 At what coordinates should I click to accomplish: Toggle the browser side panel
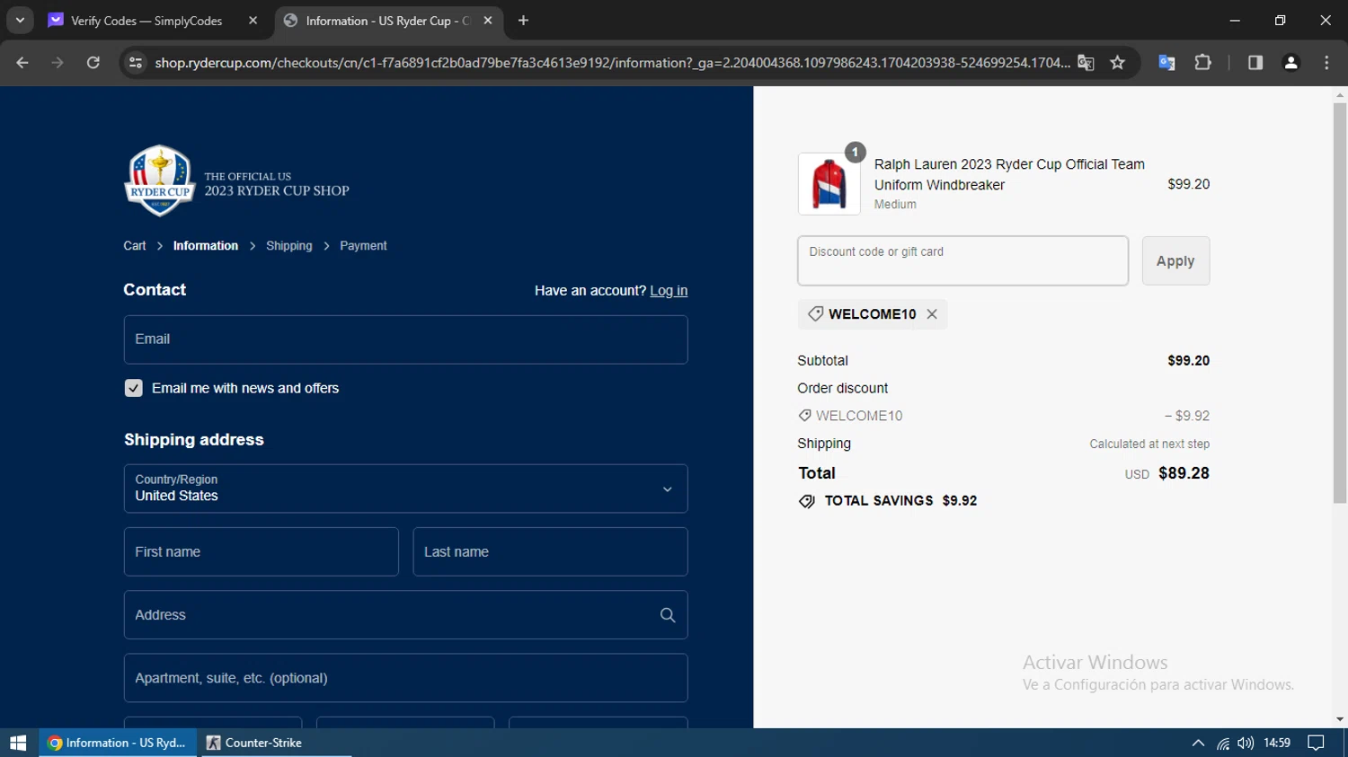point(1255,62)
